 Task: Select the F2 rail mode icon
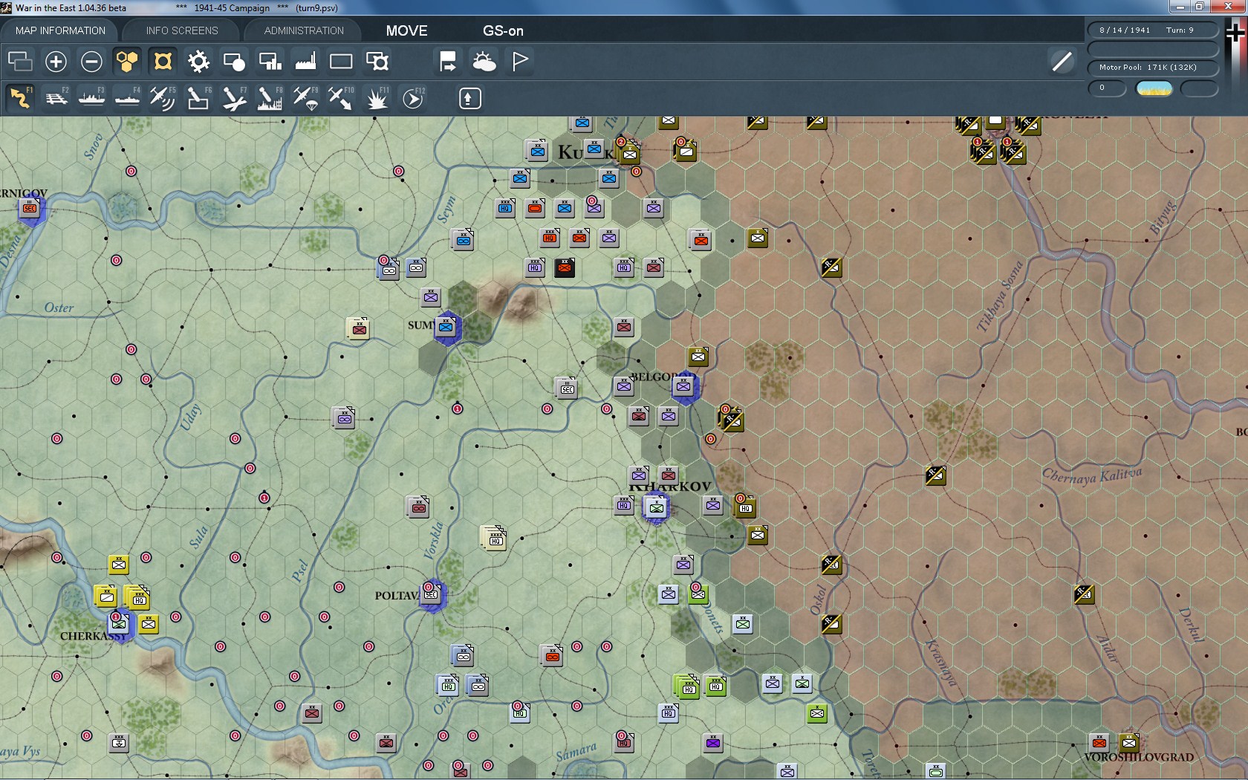tap(56, 98)
